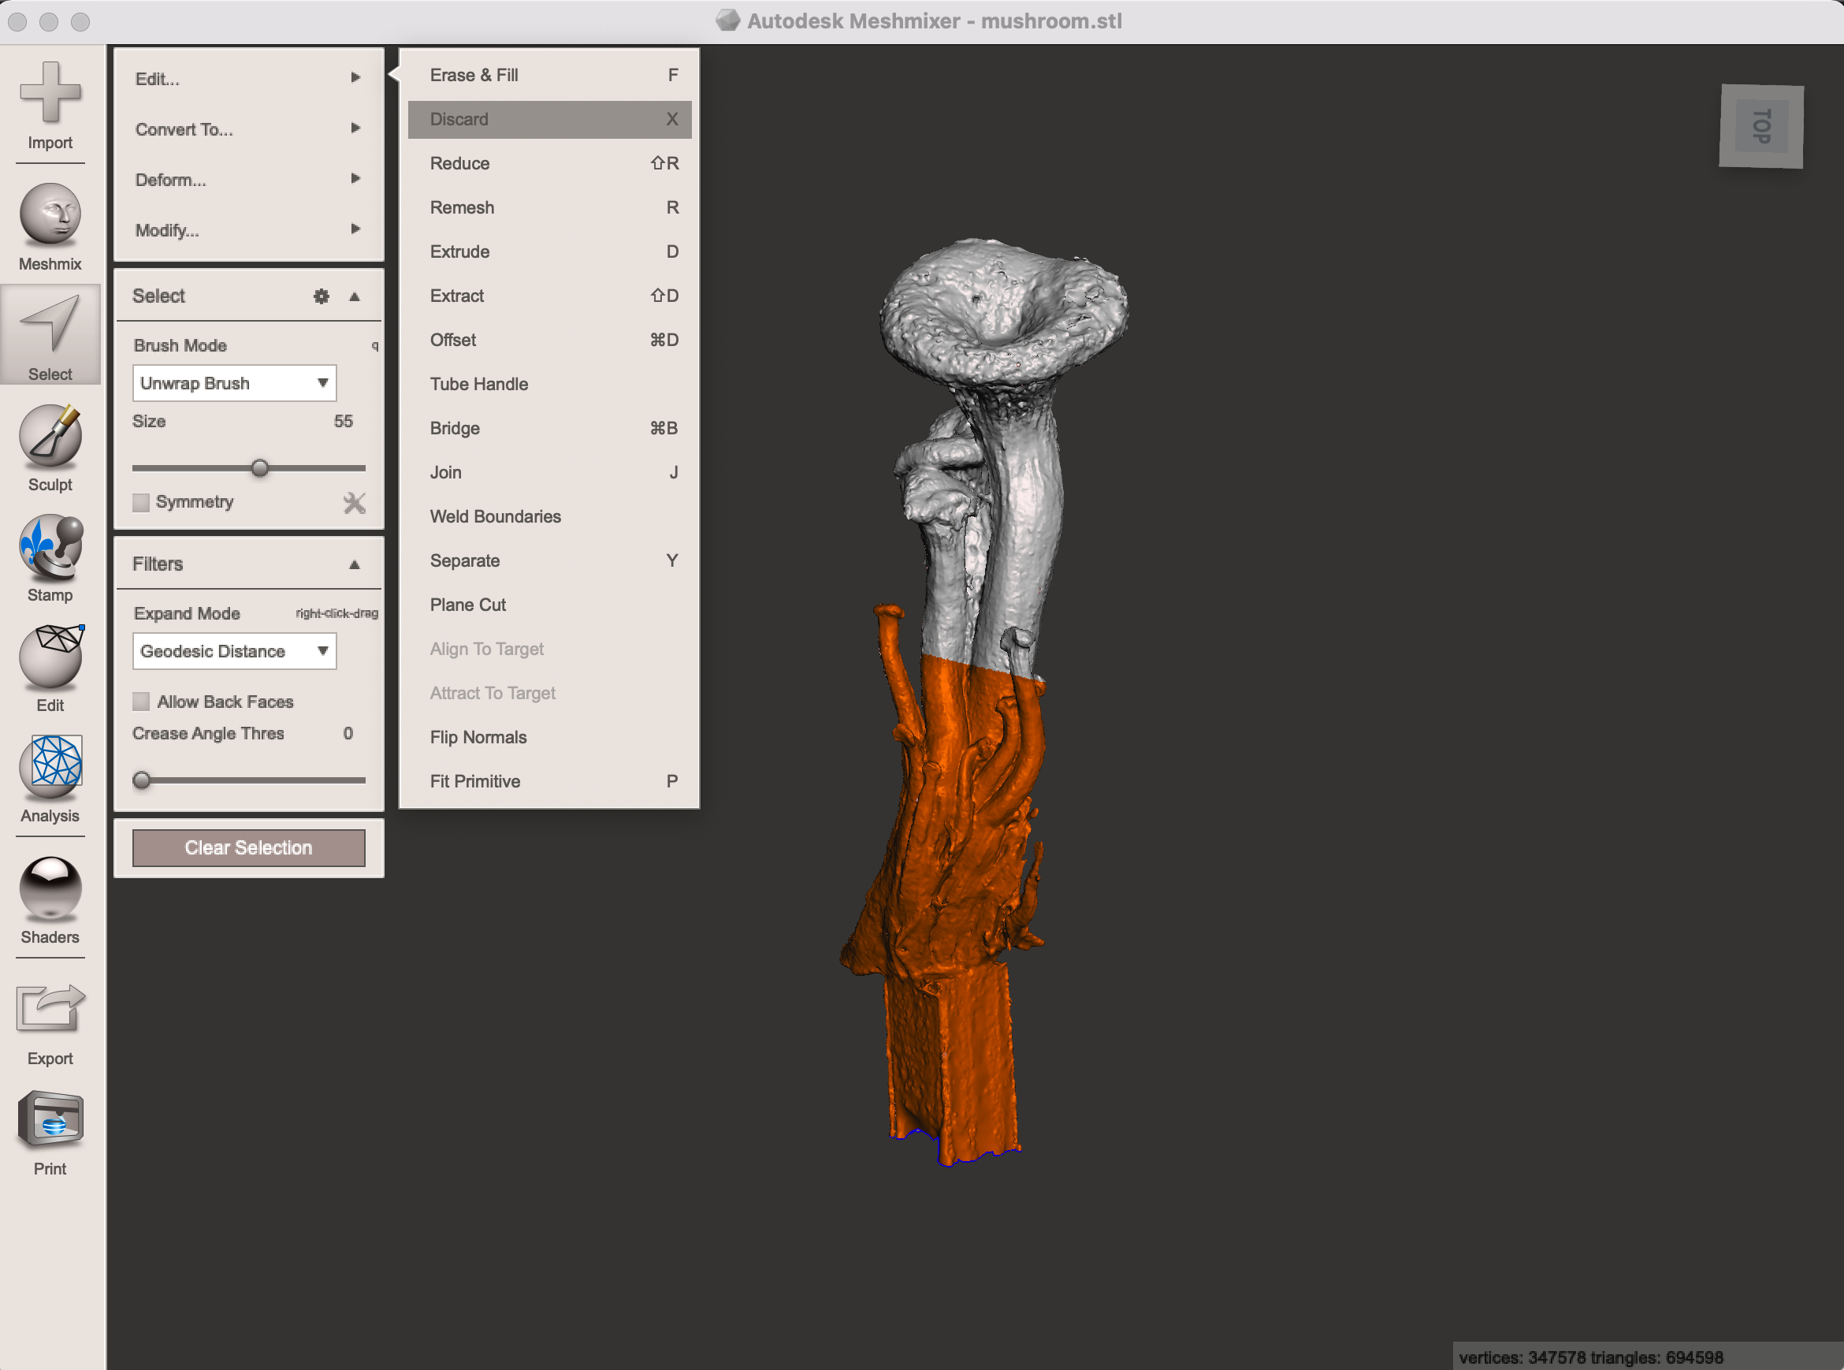The image size is (1844, 1370).
Task: Adjust the brush Size slider handle
Action: [x=259, y=467]
